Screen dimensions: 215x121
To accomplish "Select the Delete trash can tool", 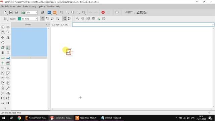I will click(3, 88).
